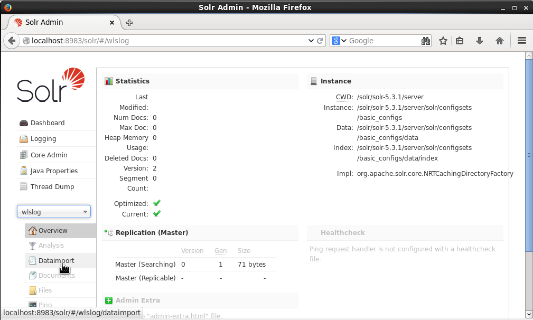
Task: Click the Core Admin icon
Action: pyautogui.click(x=23, y=155)
